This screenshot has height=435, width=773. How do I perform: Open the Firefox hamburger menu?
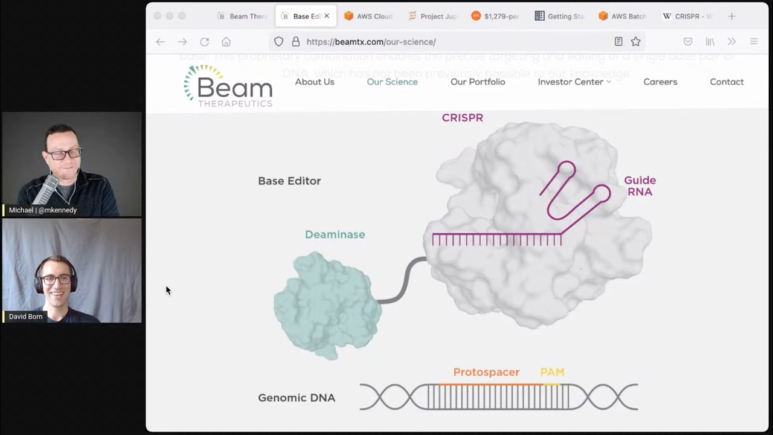pyautogui.click(x=754, y=42)
